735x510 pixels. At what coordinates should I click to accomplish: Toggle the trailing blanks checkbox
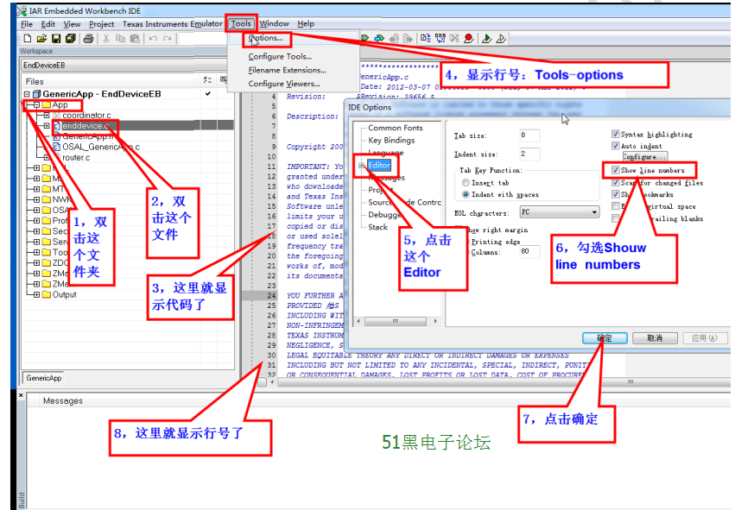point(616,218)
